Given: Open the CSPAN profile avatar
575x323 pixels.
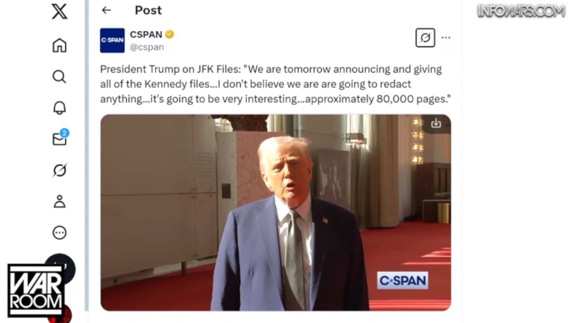Looking at the screenshot, I should pyautogui.click(x=112, y=40).
